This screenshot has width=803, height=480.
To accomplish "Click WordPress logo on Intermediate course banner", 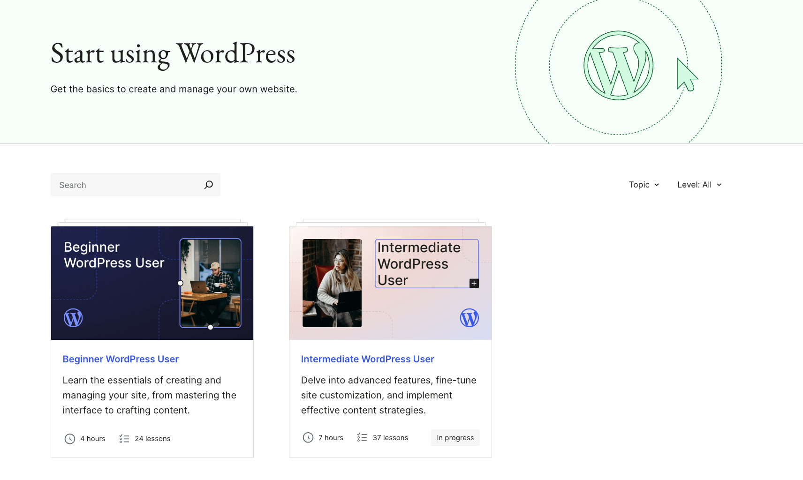I will pos(469,318).
